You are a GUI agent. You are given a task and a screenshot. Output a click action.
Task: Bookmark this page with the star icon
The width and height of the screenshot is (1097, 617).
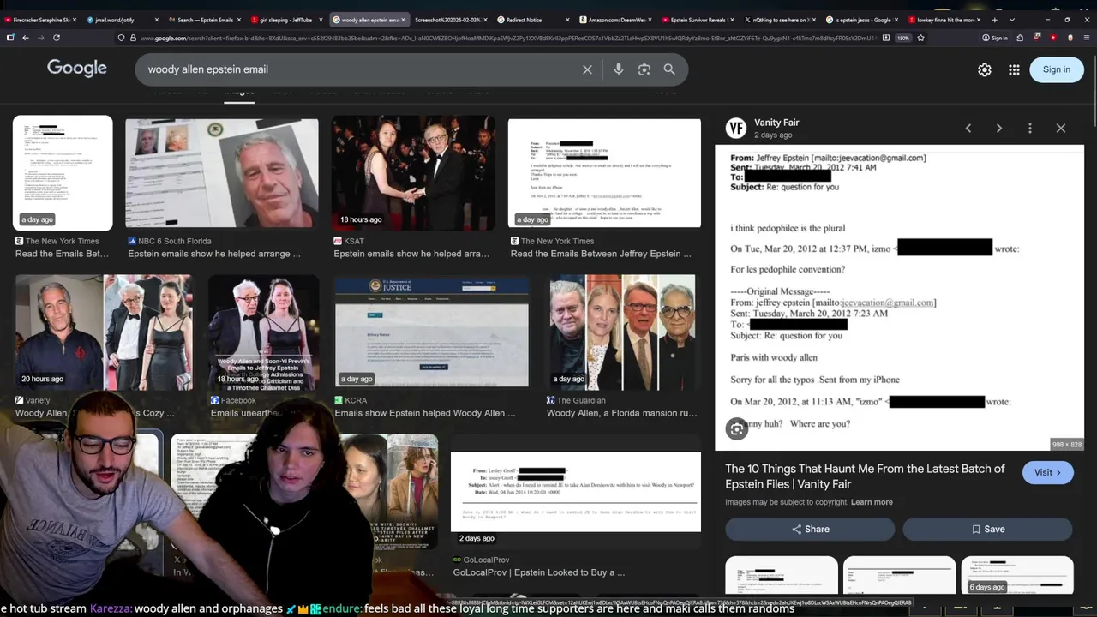[x=921, y=38]
